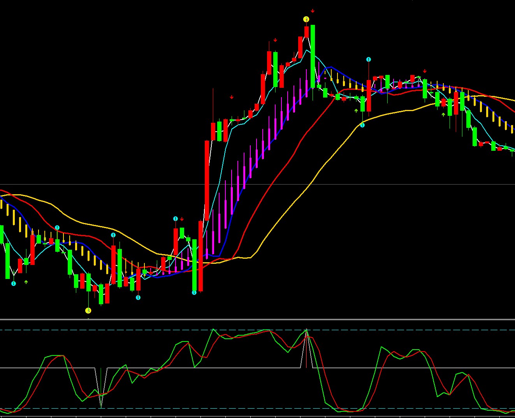Select the lower dashed level line in oscillator
Screen dimensions: 515x418
click(257, 408)
